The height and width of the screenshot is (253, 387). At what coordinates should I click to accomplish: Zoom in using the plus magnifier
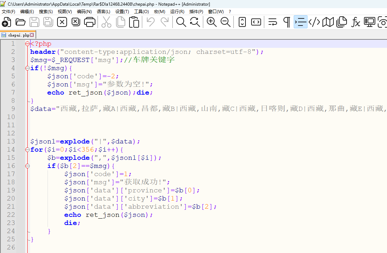pyautogui.click(x=212, y=22)
